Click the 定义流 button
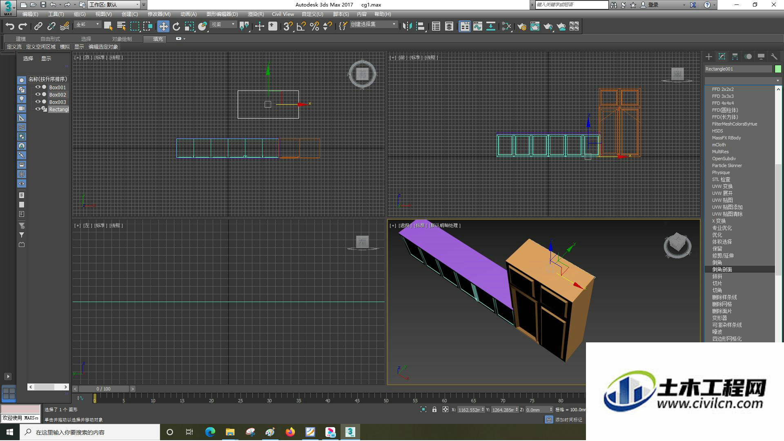The image size is (784, 441). (x=14, y=47)
